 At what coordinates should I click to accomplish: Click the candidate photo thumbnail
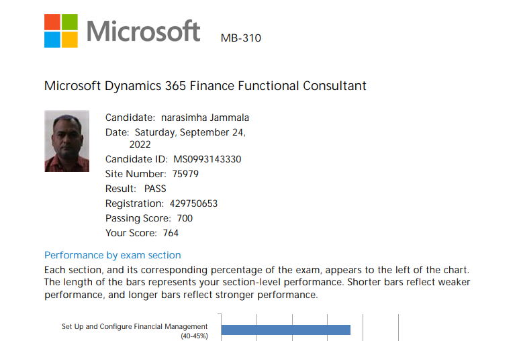67,141
